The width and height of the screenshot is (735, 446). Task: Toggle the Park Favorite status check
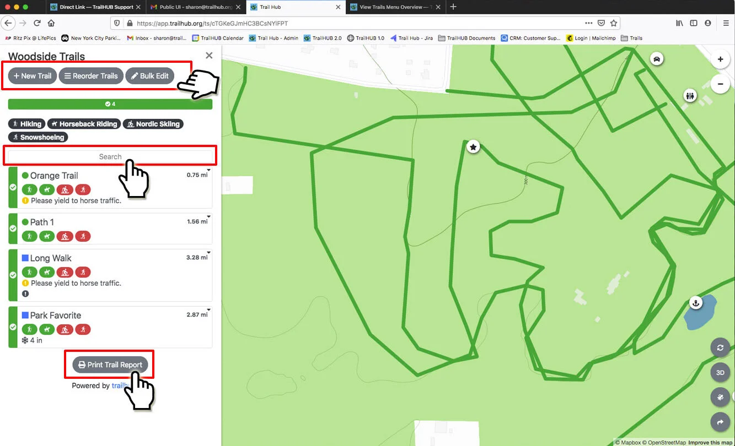tap(13, 327)
